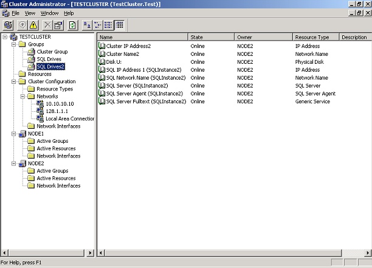Select Active Groups under NODE2
Screen dimensions: 372x268
[x=52, y=171]
